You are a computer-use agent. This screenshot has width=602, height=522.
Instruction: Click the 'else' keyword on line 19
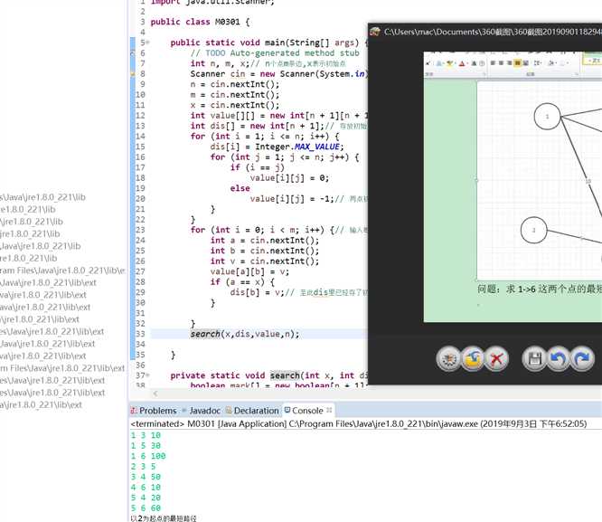tap(240, 188)
